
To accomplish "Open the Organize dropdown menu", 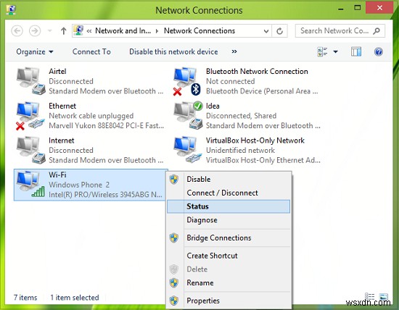I will [35, 52].
